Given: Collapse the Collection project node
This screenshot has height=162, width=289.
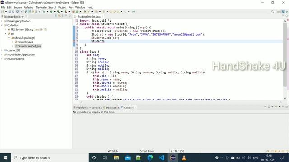Looking at the screenshot, I should (2, 25).
